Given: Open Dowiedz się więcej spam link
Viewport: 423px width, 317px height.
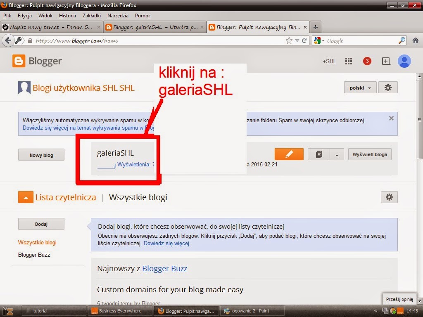Looking at the screenshot, I should 88,128.
